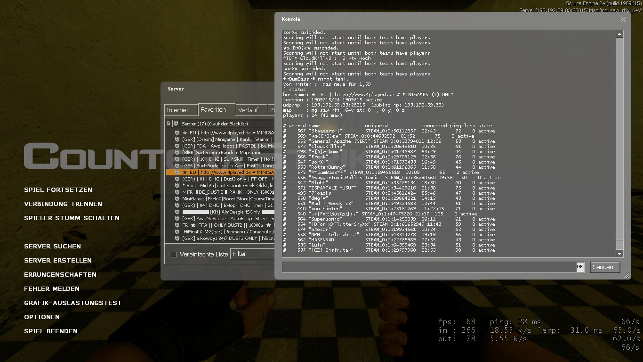Select the [GER] [Dream] Minigame server row
The height and width of the screenshot is (362, 643).
pyautogui.click(x=220, y=140)
